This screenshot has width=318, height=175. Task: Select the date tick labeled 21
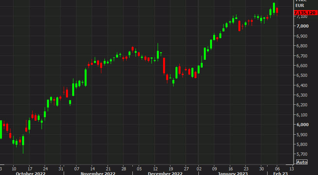pyautogui.click(x=108, y=169)
